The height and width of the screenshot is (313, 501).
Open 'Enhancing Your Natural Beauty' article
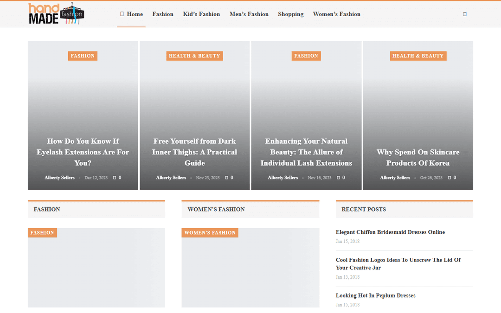[x=306, y=152]
